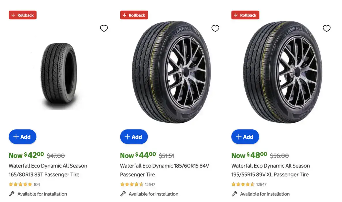View the small treaded tire product image
Screen dimensions: 342x202
pyautogui.click(x=59, y=75)
